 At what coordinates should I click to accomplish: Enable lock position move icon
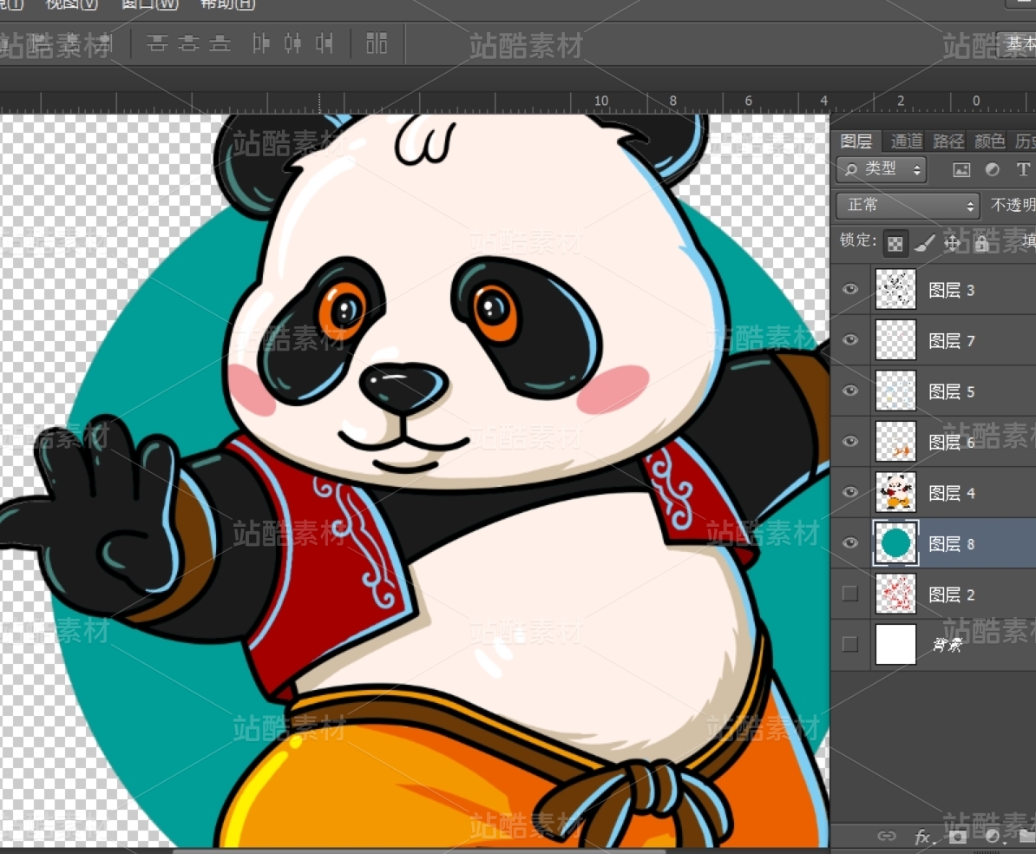pos(952,243)
